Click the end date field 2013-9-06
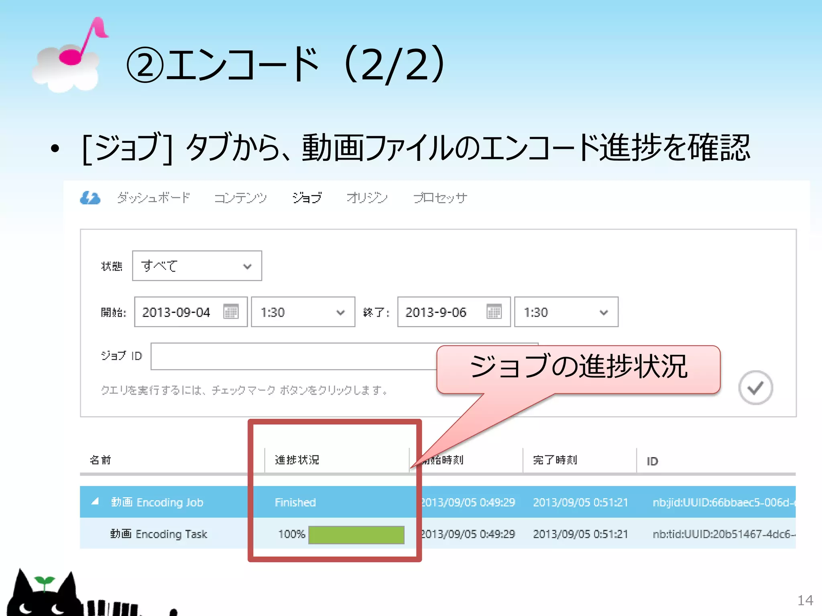Viewport: 822px width, 616px height. tap(454, 312)
